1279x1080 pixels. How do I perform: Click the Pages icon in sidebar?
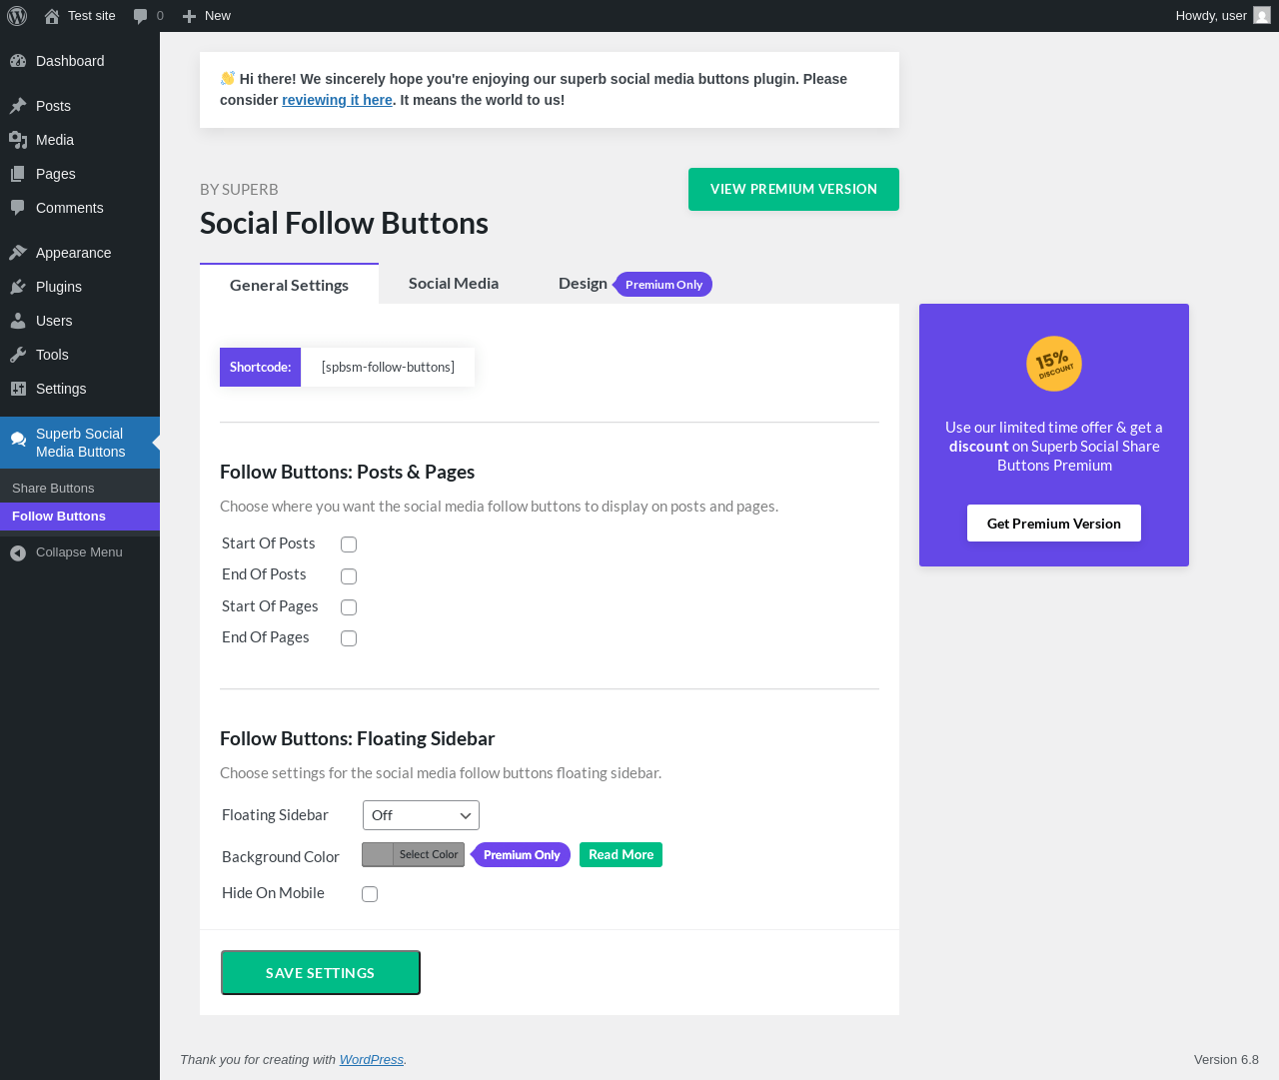pos(18,174)
